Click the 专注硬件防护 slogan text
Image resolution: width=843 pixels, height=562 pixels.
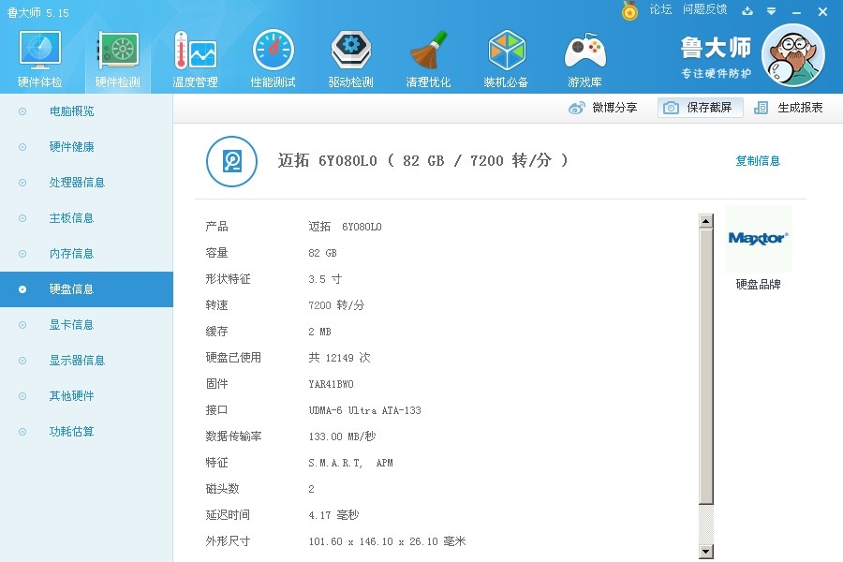pyautogui.click(x=717, y=73)
